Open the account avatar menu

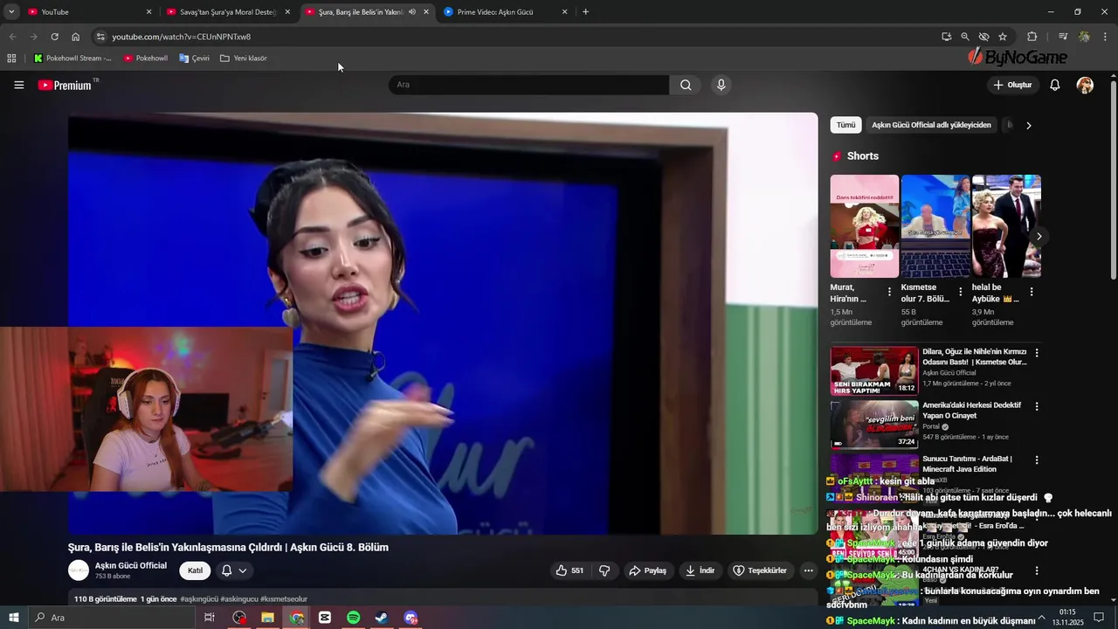[x=1085, y=85]
